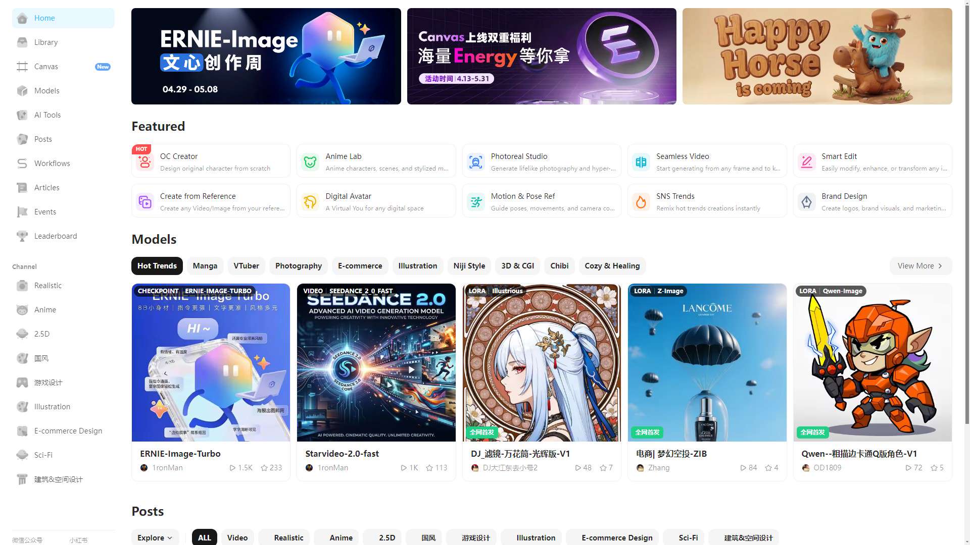Select the Hot Trends models tab
This screenshot has width=970, height=545.
coord(157,266)
